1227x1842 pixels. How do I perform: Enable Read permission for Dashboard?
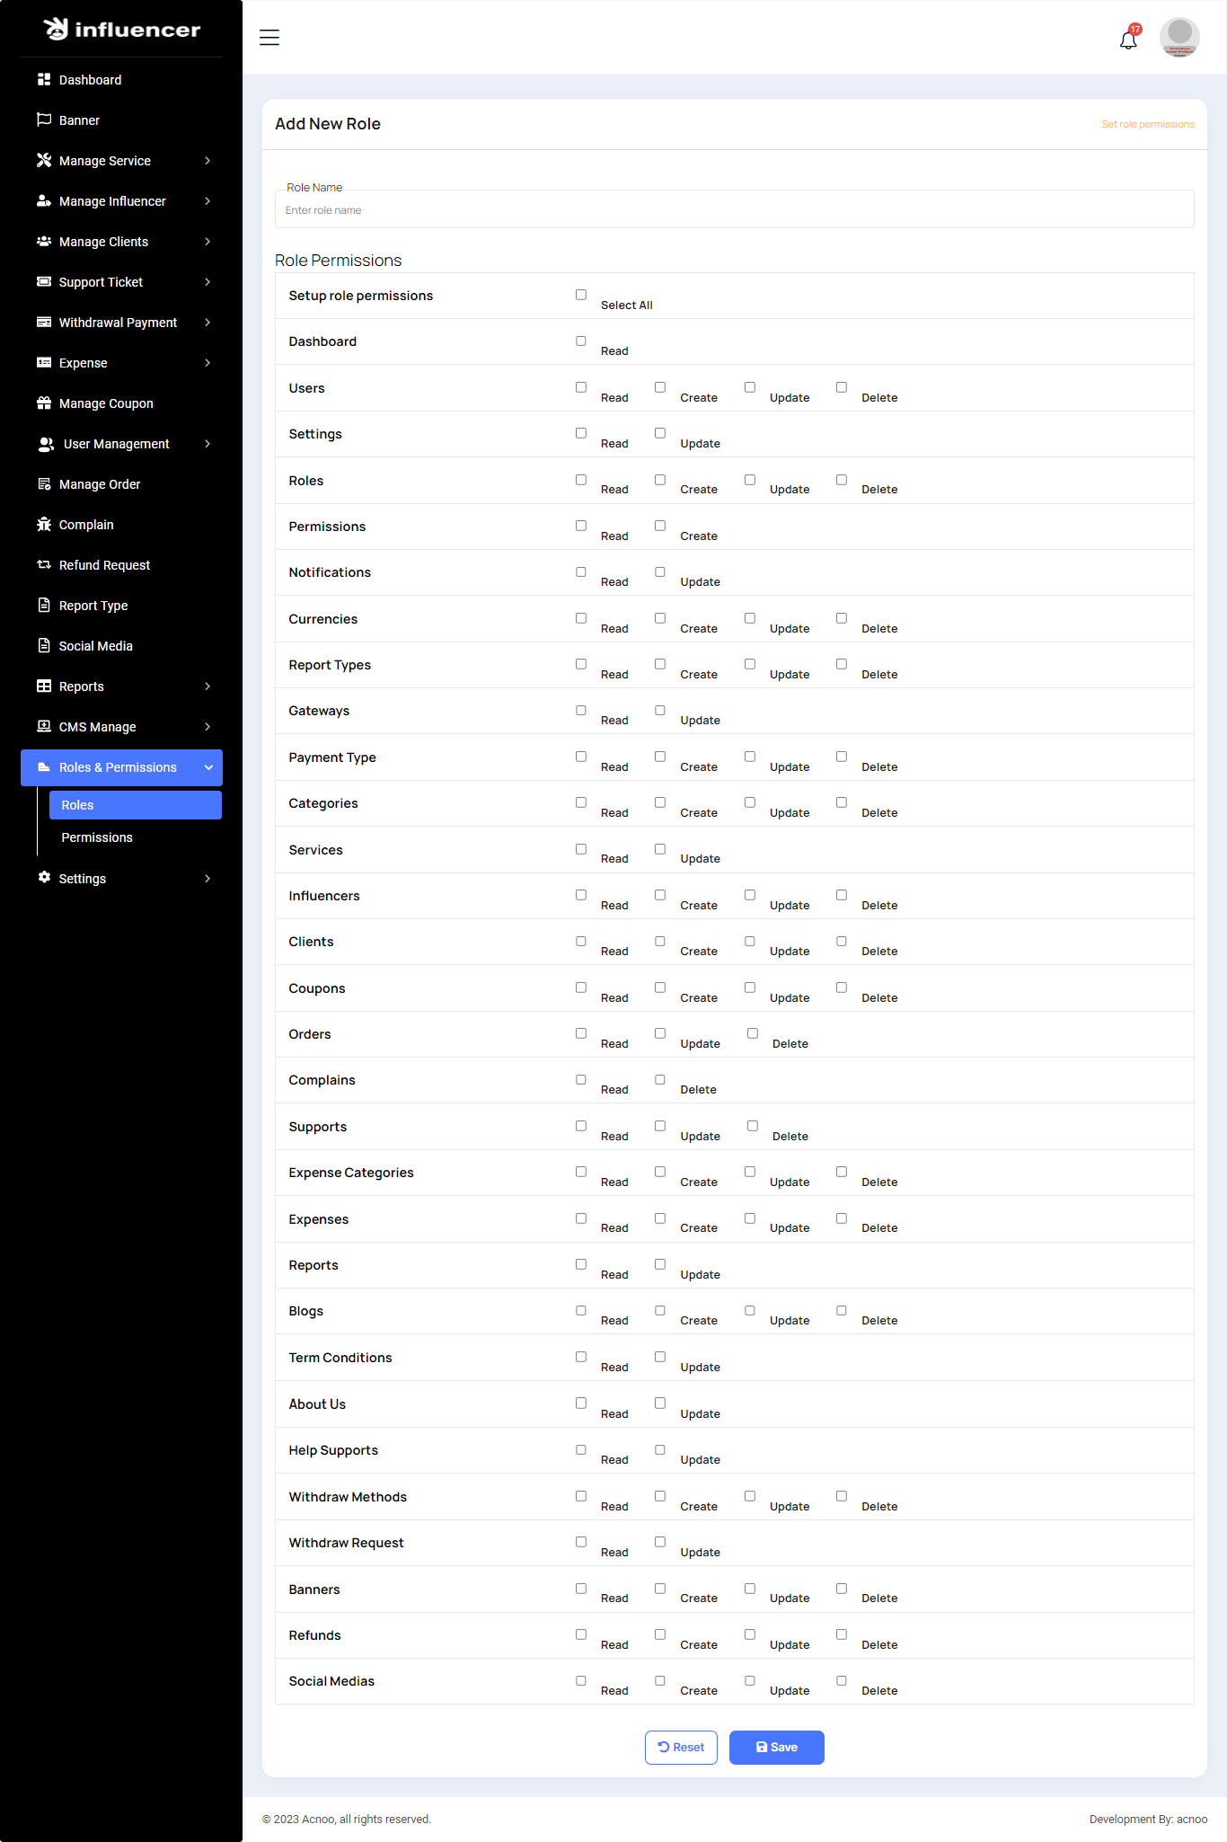[x=581, y=341]
